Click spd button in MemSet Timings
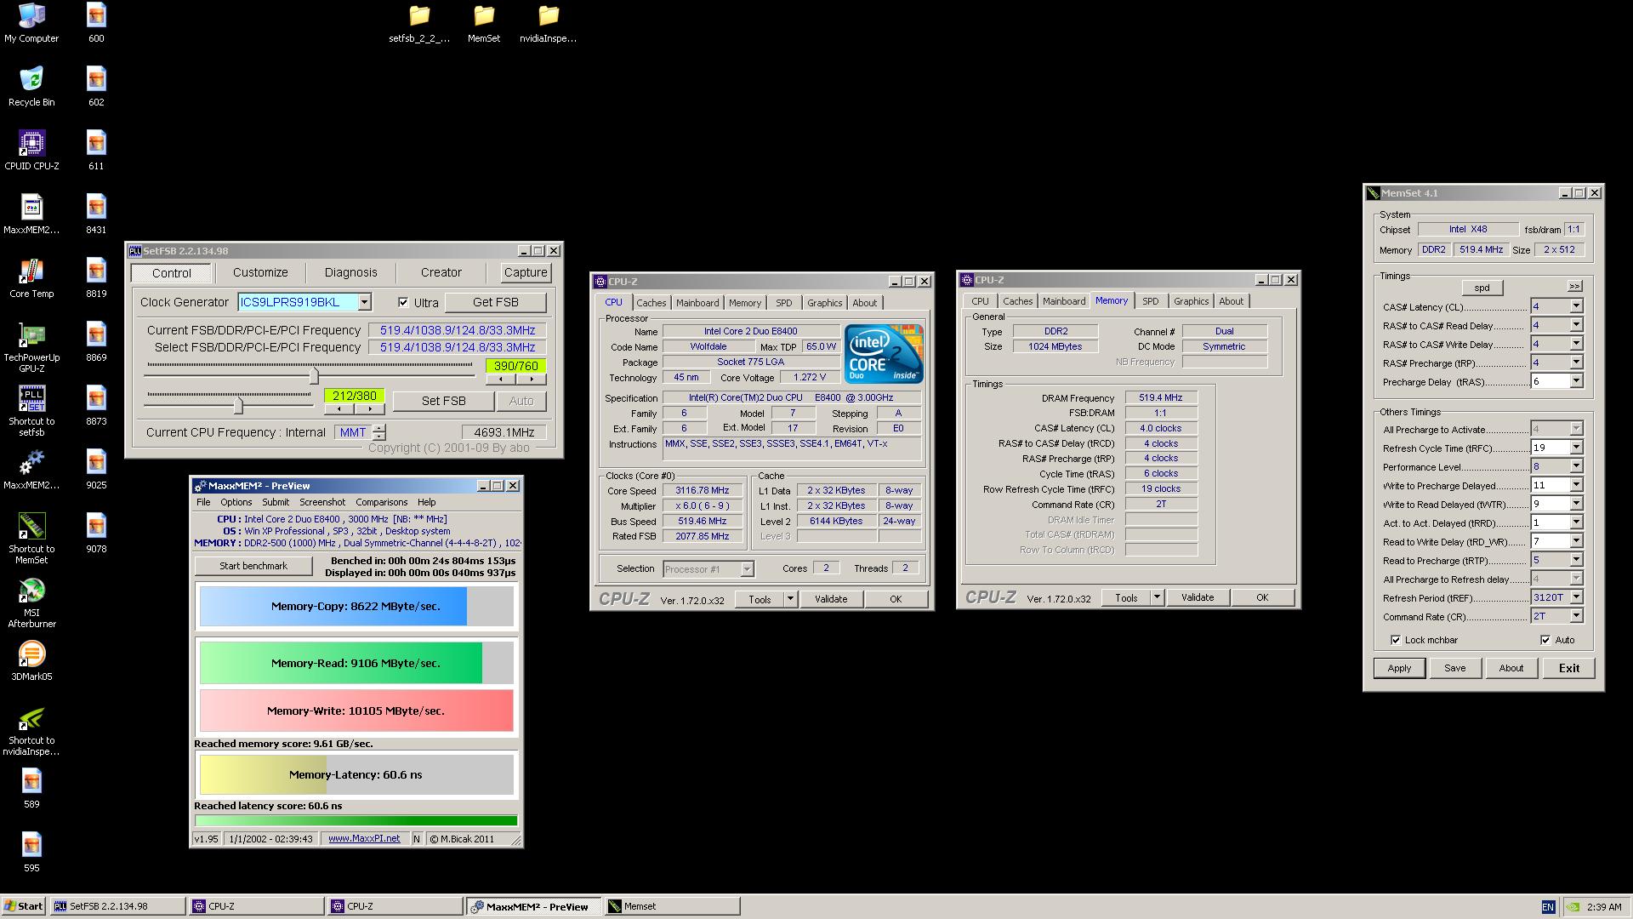Viewport: 1633px width, 919px height. point(1482,288)
